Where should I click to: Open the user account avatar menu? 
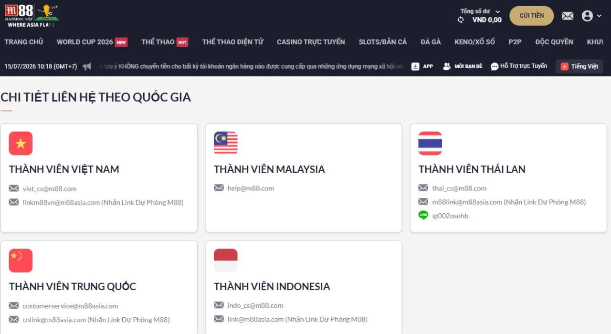coord(591,16)
